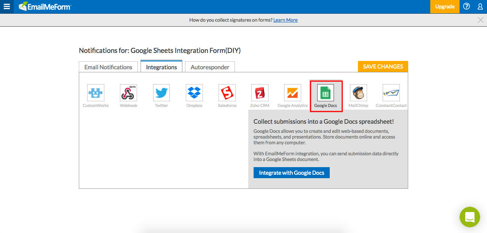This screenshot has height=233, width=487.
Task: Select the Zoho CRM integration icon
Action: (x=260, y=93)
